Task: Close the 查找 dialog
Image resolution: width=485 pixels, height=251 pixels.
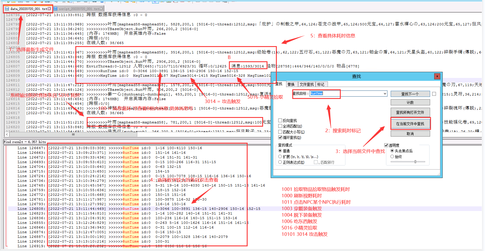Action: 437,76
